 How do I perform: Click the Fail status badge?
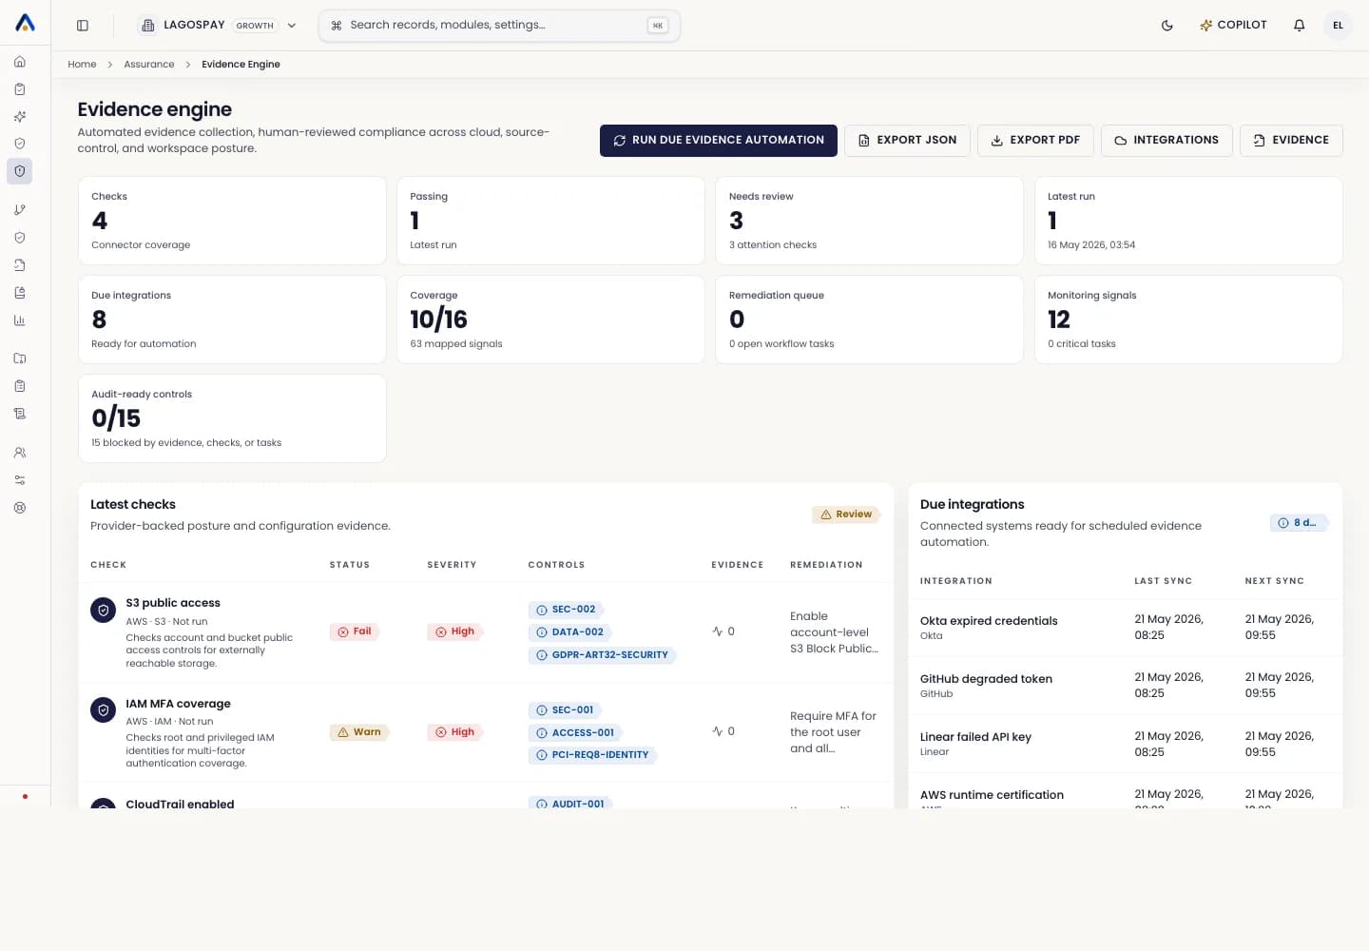355,631
